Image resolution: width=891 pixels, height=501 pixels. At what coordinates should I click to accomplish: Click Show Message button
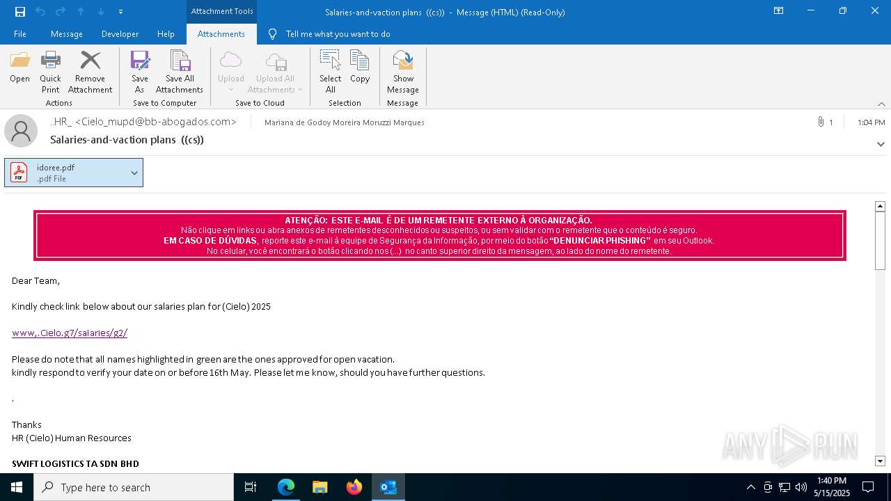coord(403,72)
